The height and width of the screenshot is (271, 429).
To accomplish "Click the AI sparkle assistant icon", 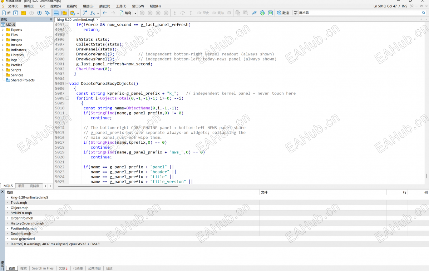I will tap(47, 13).
